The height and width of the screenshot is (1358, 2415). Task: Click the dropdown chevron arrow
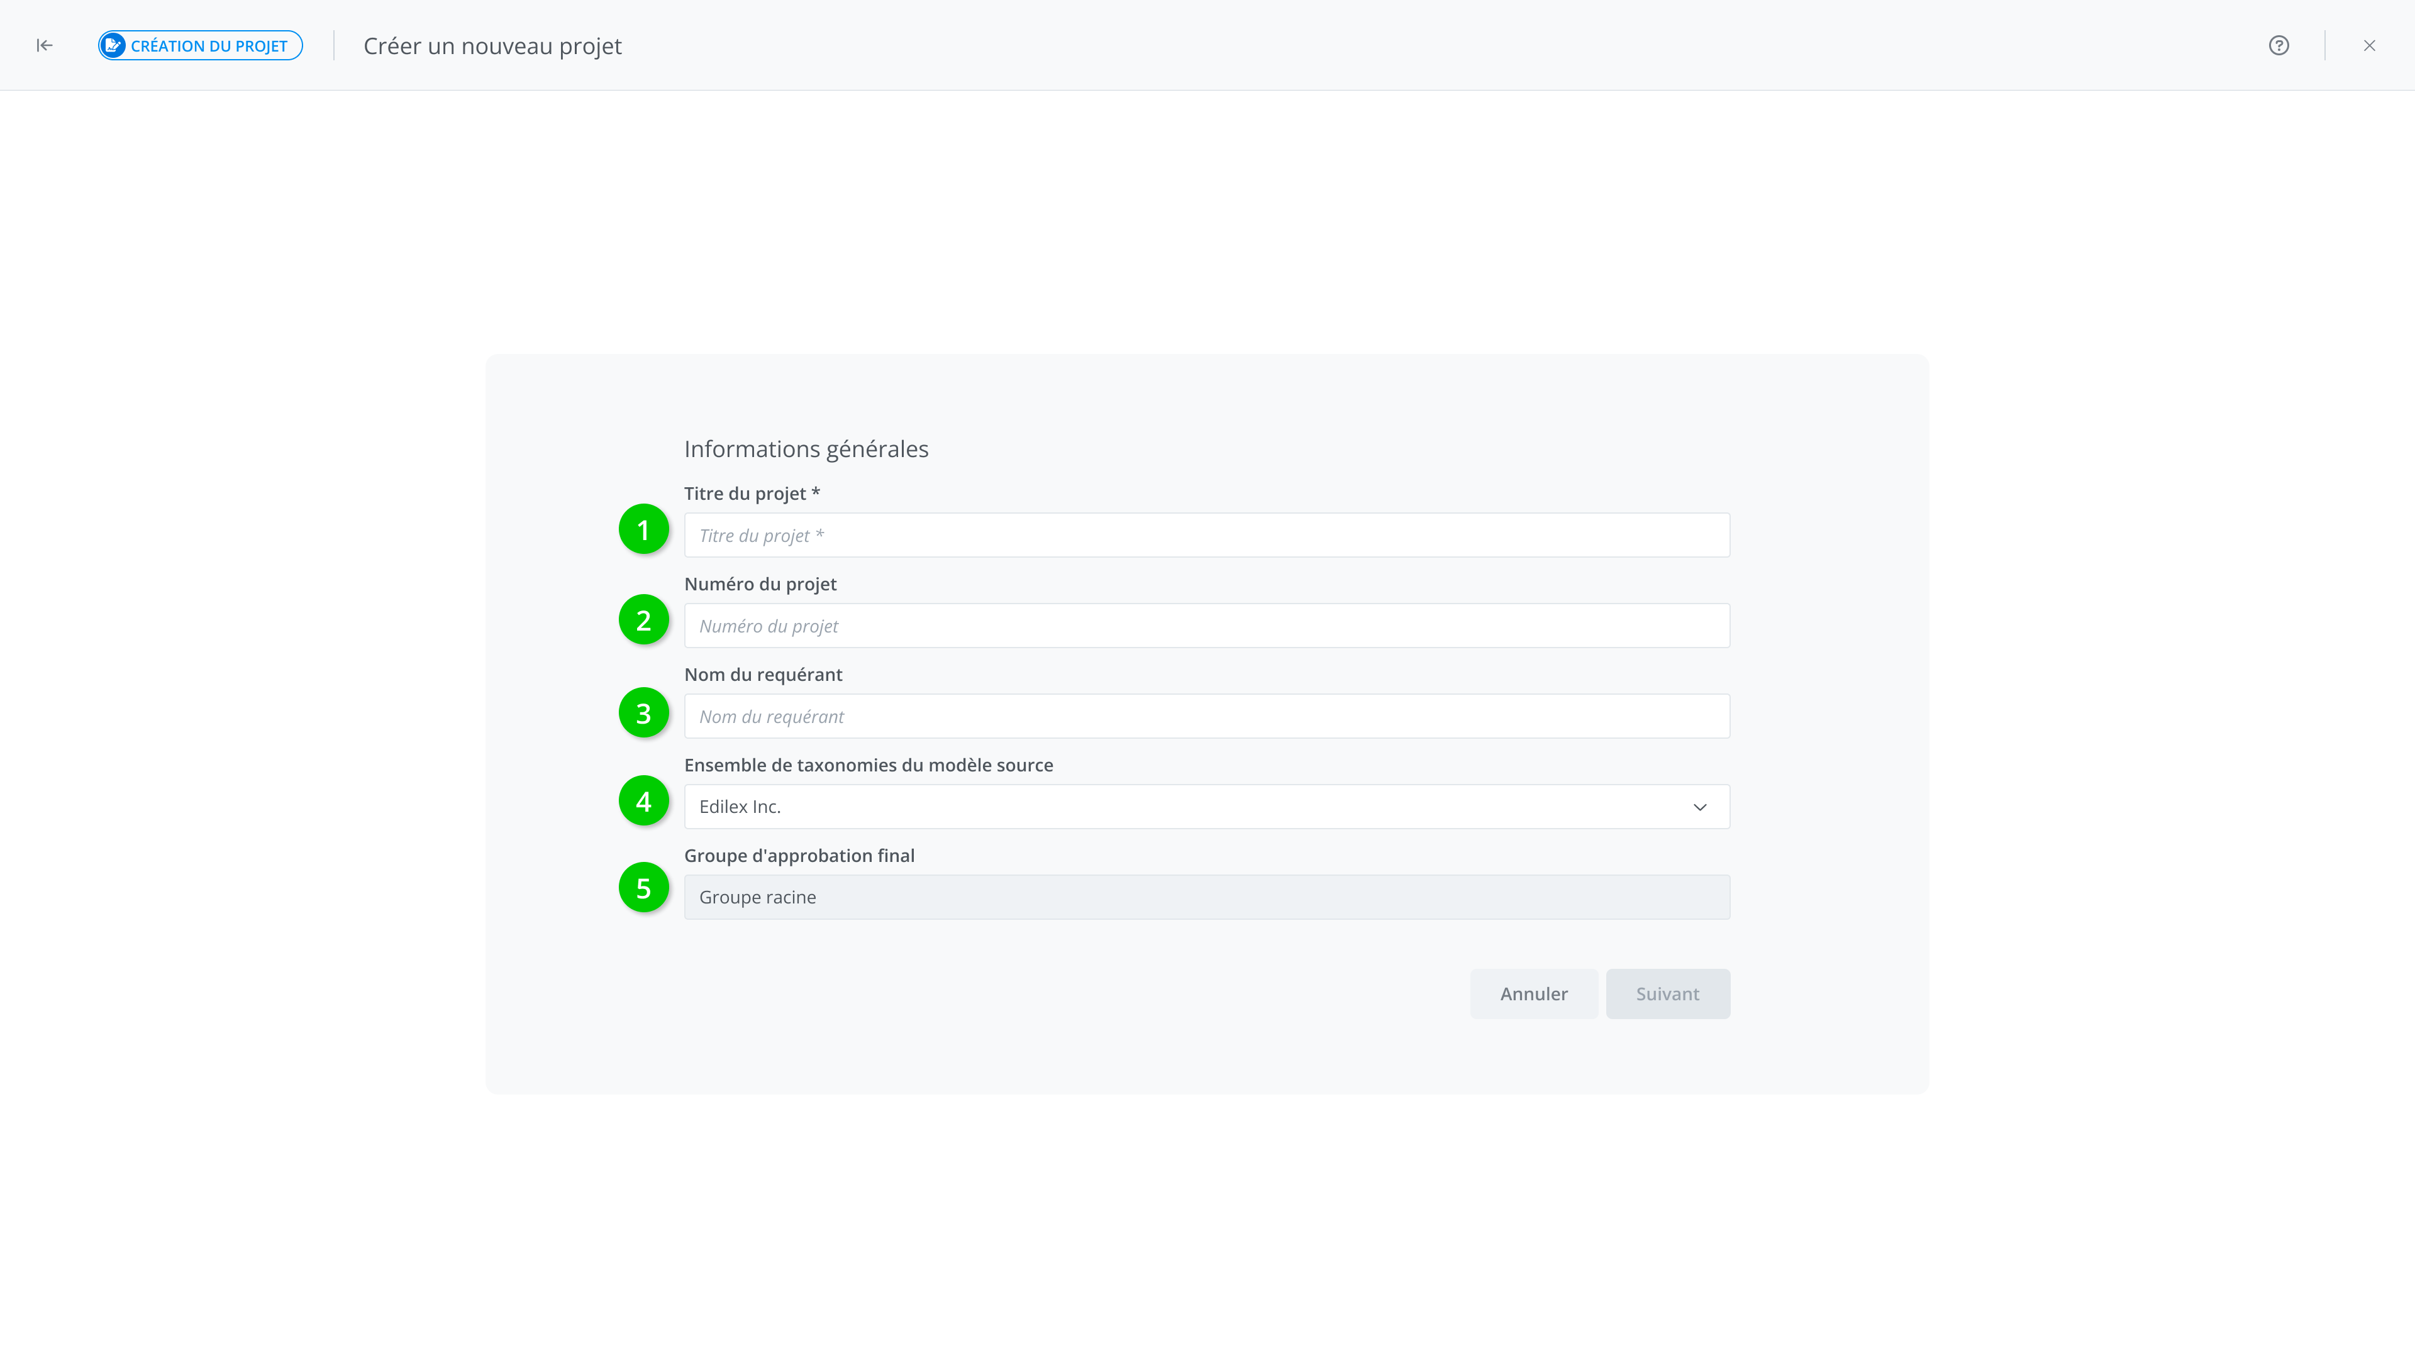click(1700, 807)
